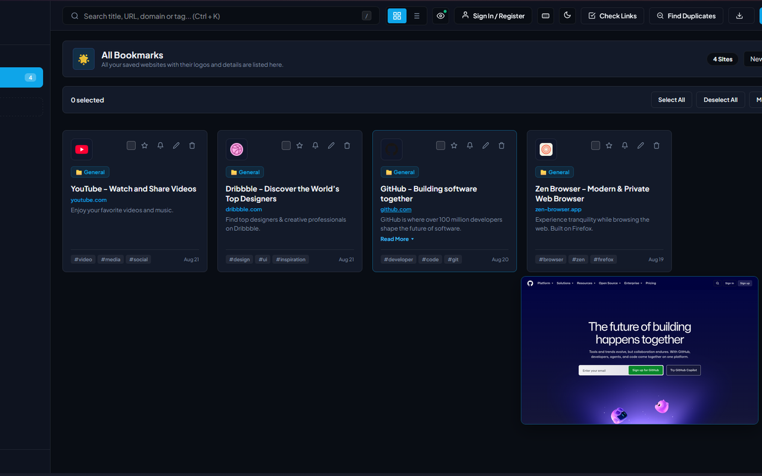This screenshot has width=762, height=476.
Task: Switch to grid view layout
Action: point(397,16)
